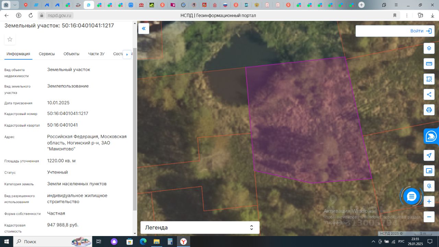This screenshot has width=439, height=247.
Task: Collapse the info panel with double chevron
Action: coord(144,28)
